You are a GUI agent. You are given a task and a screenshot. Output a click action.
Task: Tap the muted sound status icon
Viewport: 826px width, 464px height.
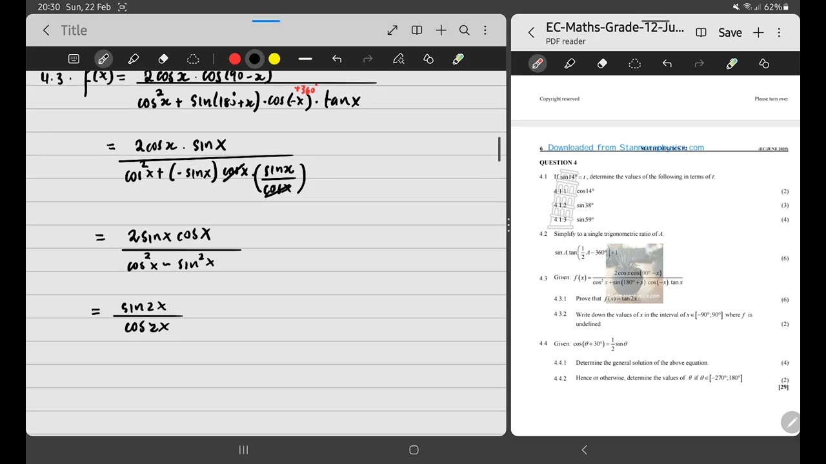736,7
